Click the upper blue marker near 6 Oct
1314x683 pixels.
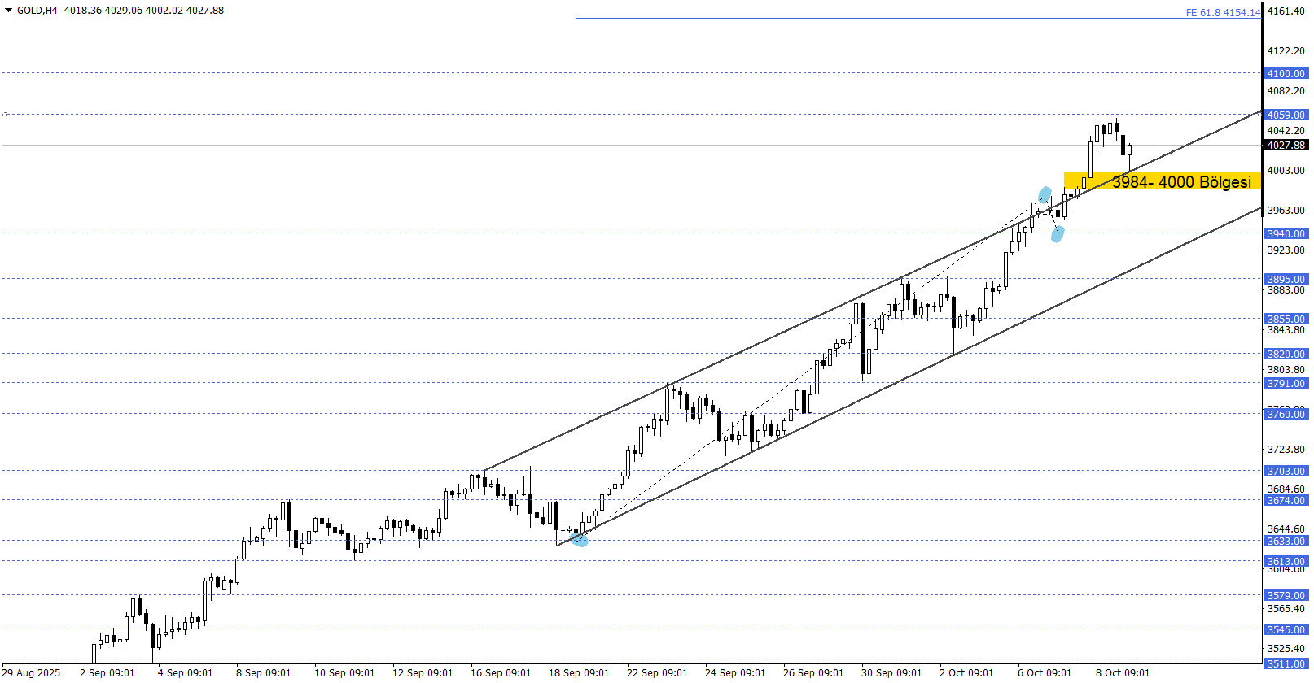[x=1045, y=195]
